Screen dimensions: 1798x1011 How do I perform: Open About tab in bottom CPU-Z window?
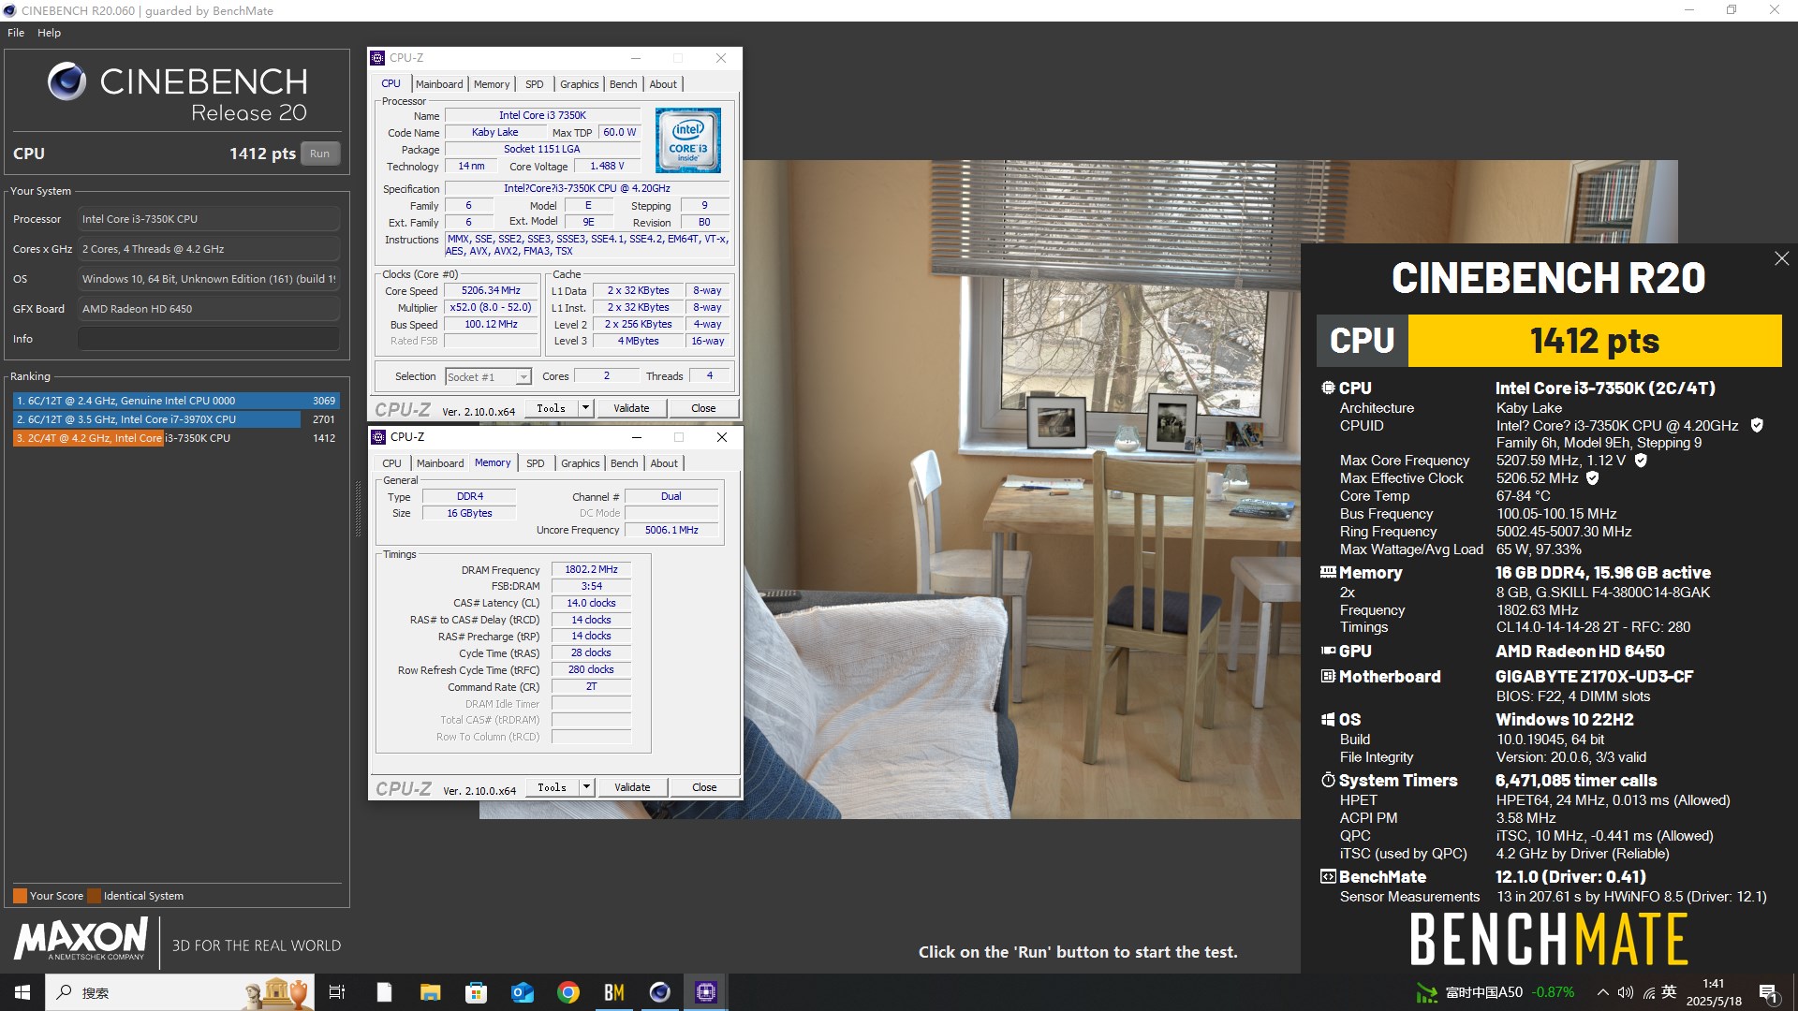[x=664, y=463]
